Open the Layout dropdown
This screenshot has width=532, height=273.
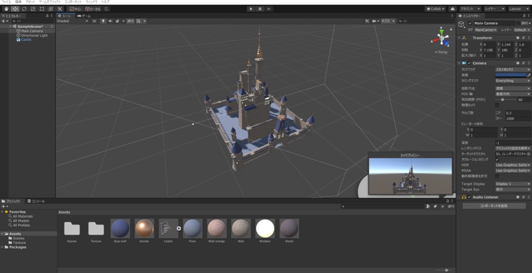point(518,9)
